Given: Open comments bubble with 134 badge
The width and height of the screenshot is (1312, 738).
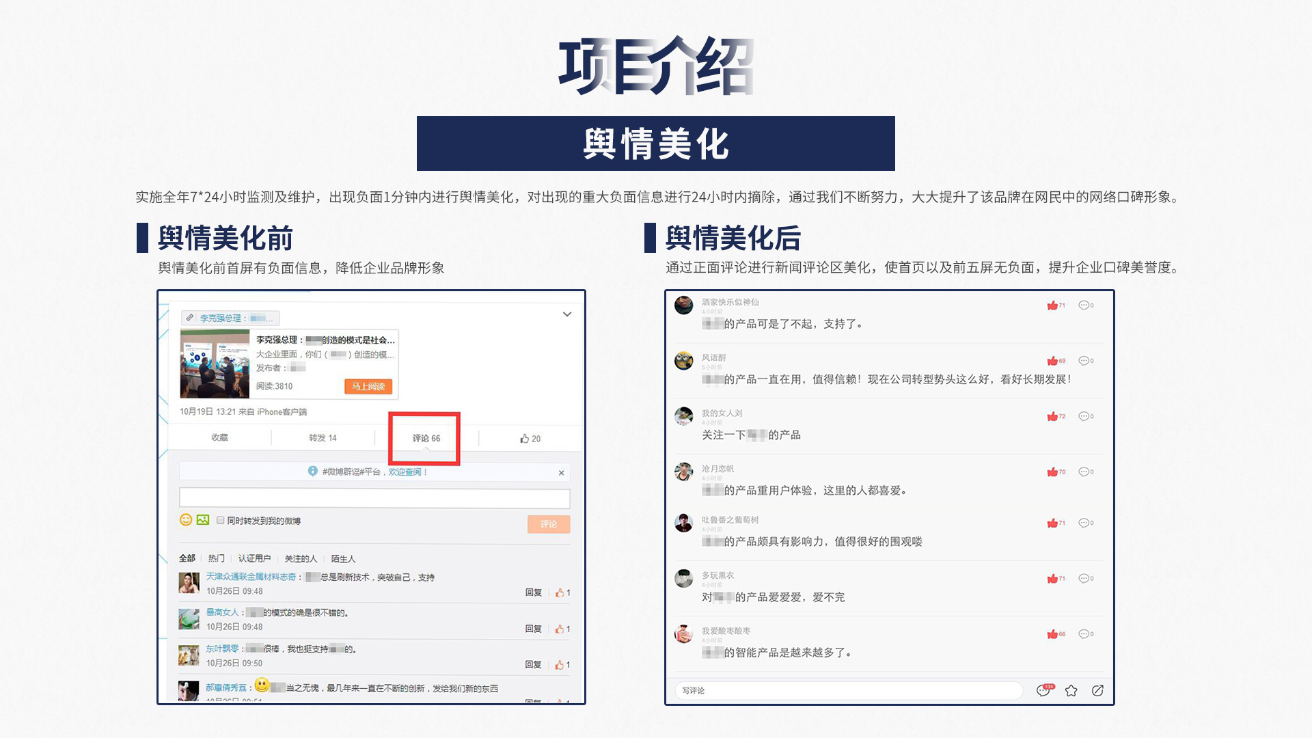Looking at the screenshot, I should (x=1043, y=690).
